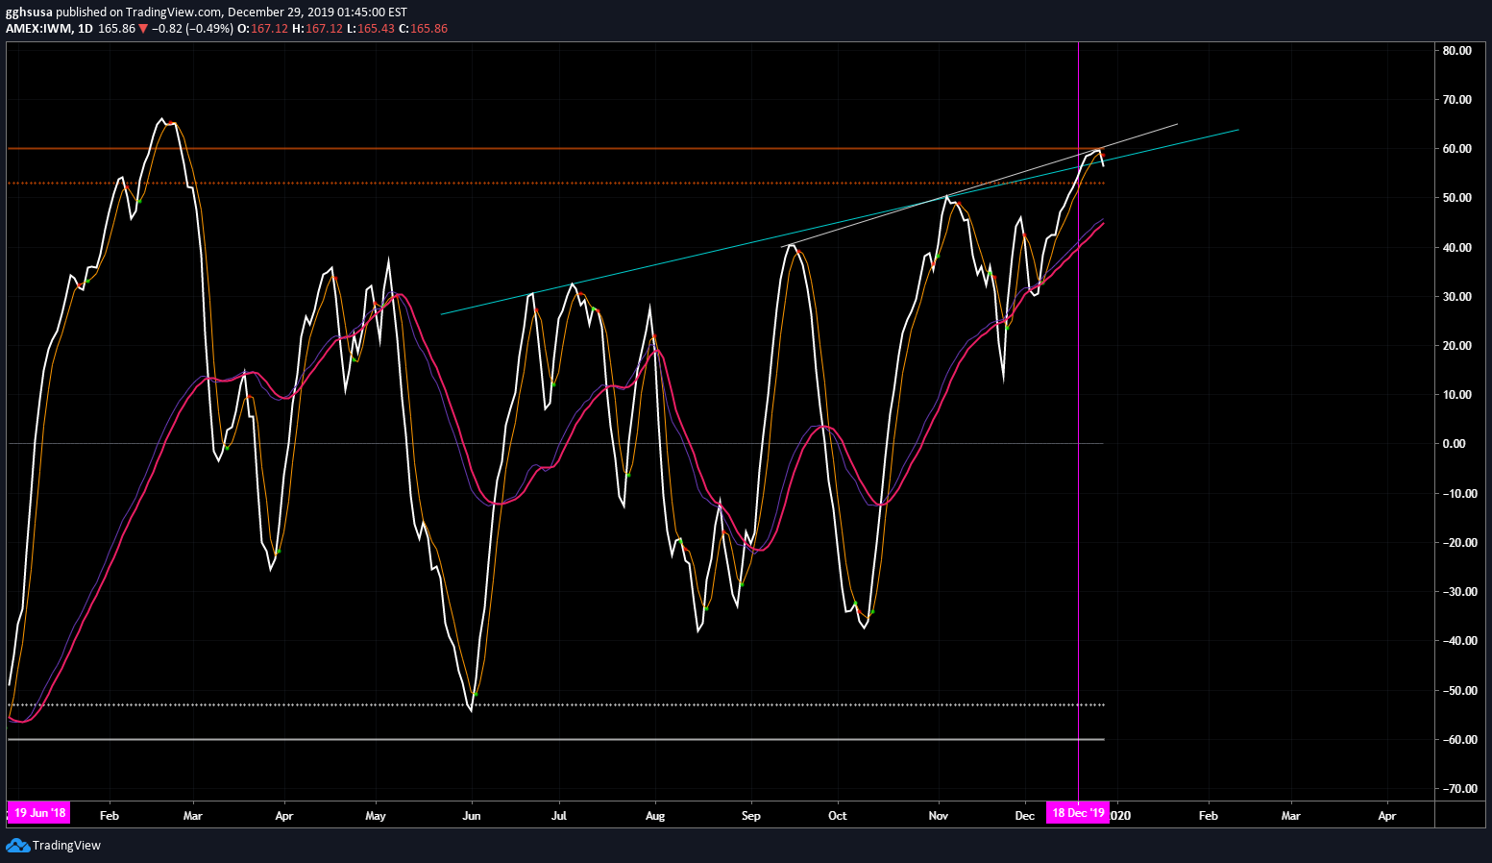Select the AMEX:IWM, 1D symbol label

pos(49,29)
